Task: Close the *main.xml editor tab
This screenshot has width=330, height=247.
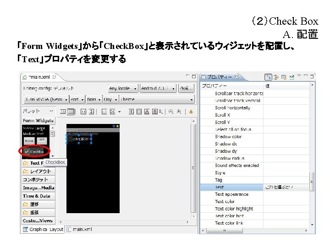Action: 54,77
